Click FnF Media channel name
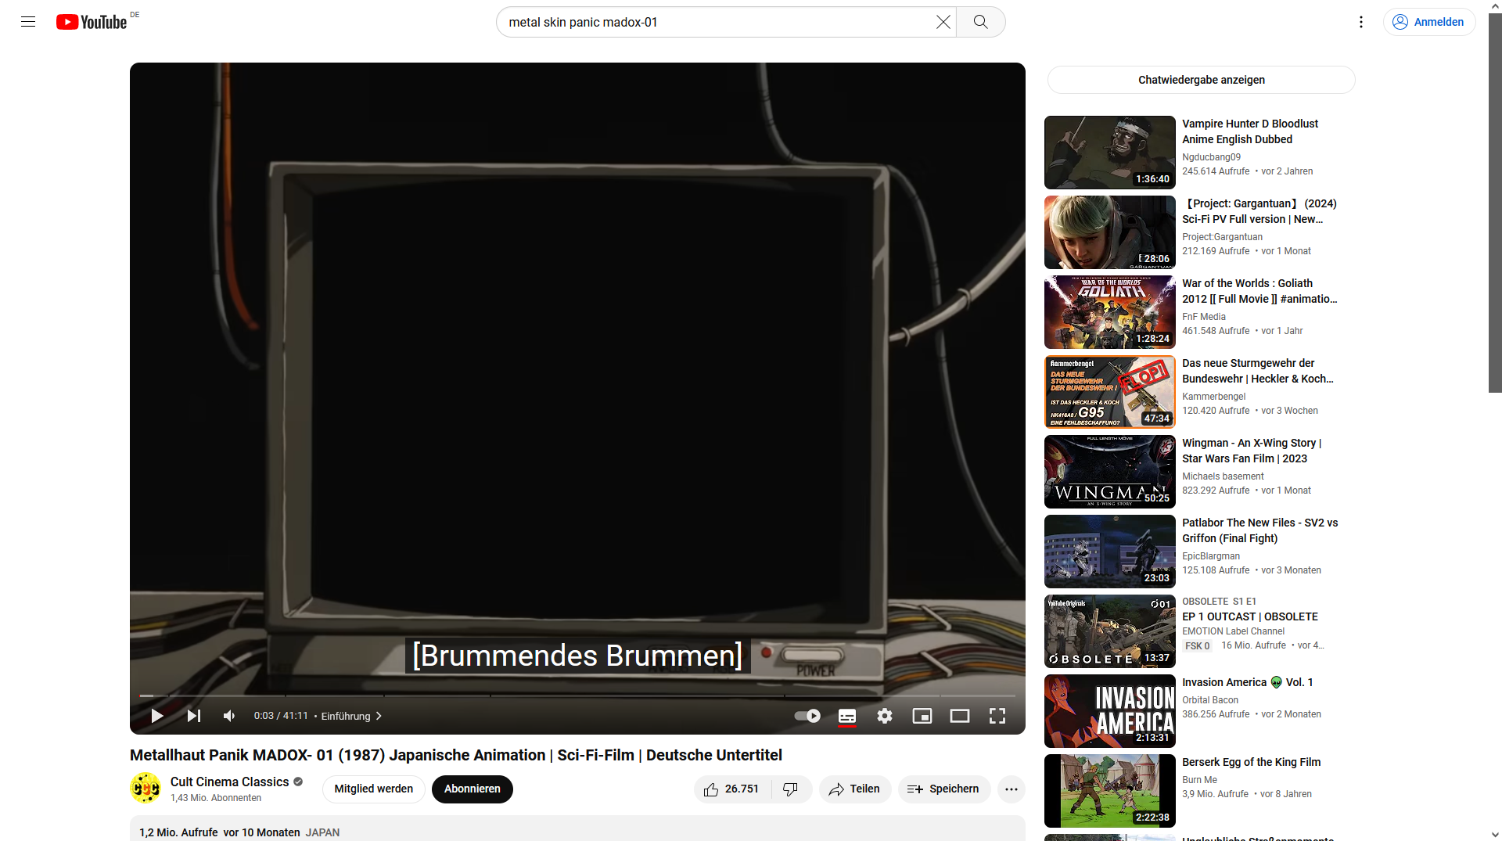 tap(1204, 317)
